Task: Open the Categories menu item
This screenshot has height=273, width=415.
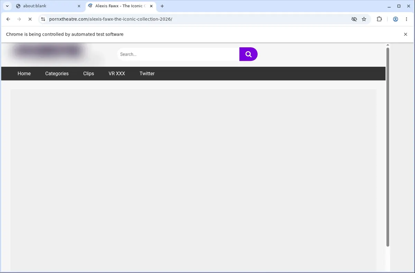Action: click(x=57, y=74)
